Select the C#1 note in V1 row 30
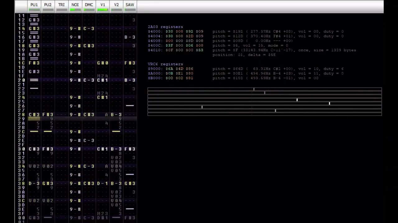This screenshot has height=223, width=398. pos(103,149)
